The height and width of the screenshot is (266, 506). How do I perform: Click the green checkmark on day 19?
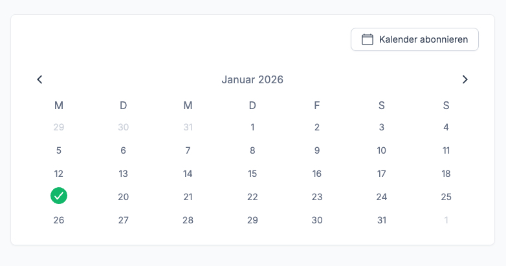click(x=59, y=196)
